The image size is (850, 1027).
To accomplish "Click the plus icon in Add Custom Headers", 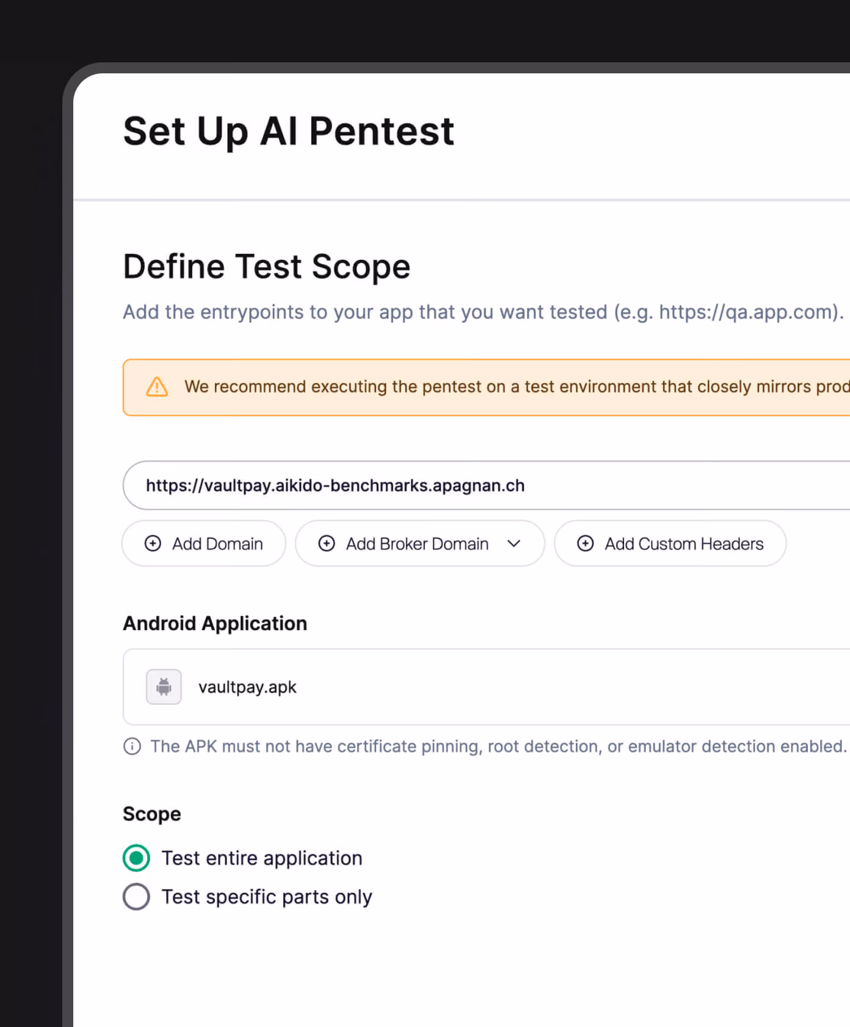I will coord(586,543).
